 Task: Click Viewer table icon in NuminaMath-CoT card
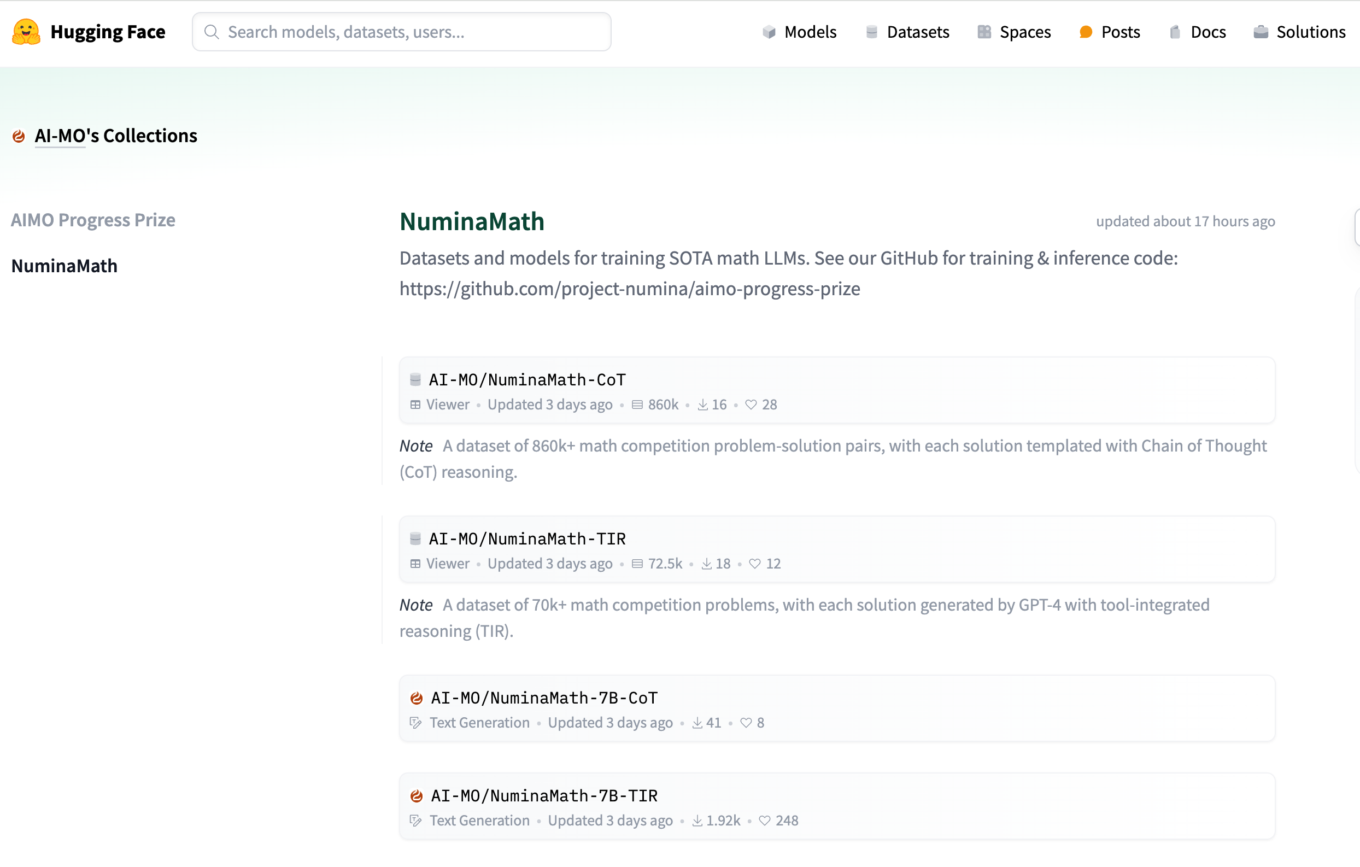point(415,405)
